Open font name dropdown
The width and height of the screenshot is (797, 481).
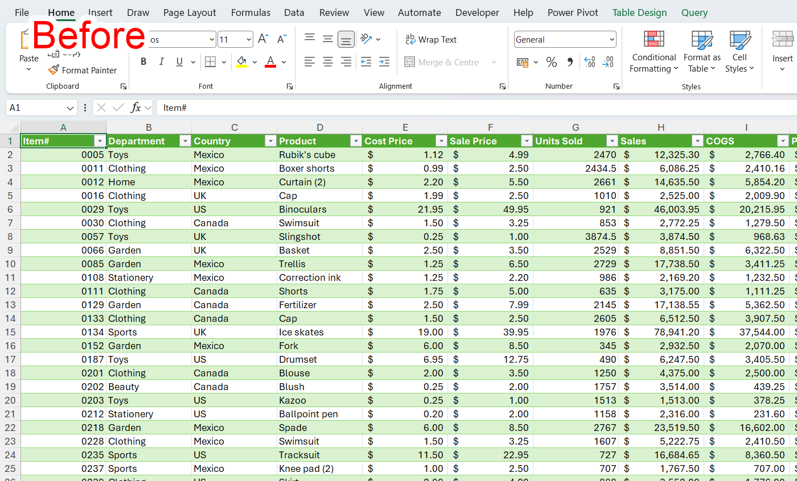[212, 39]
